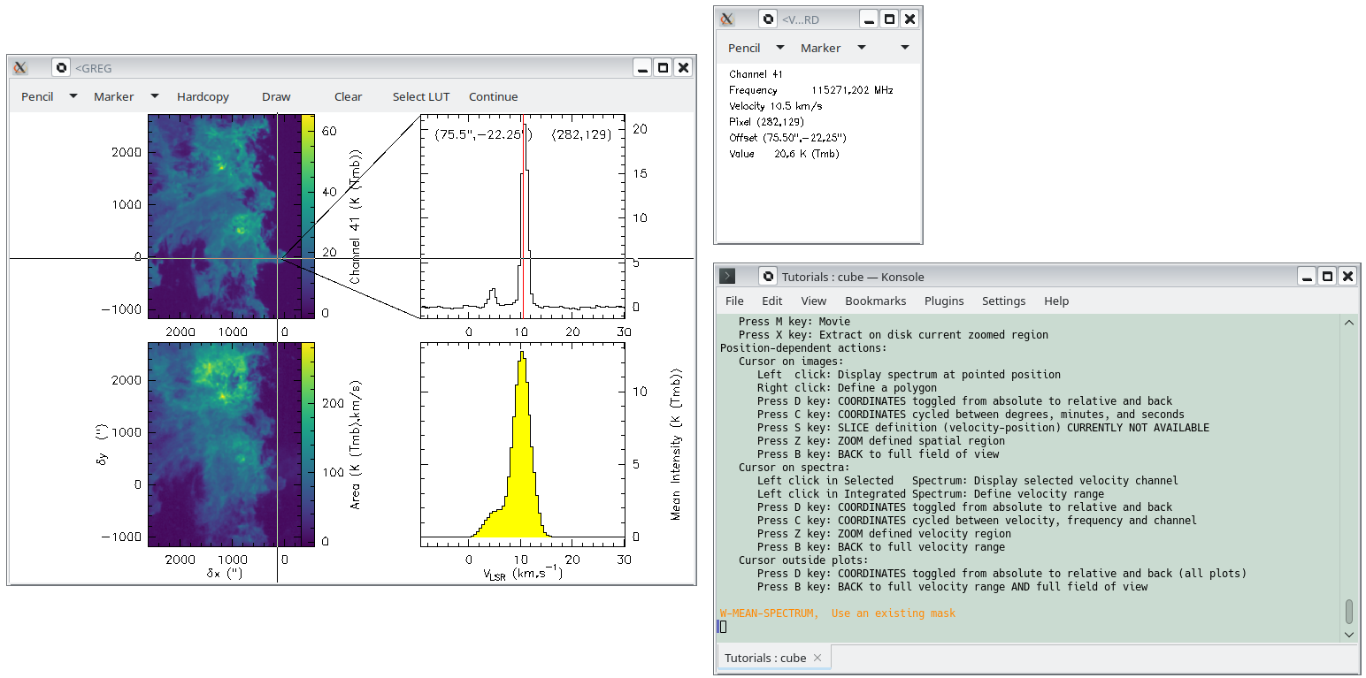Click the pin icon in small info window
Screen dimensions: 1366x678
(768, 19)
